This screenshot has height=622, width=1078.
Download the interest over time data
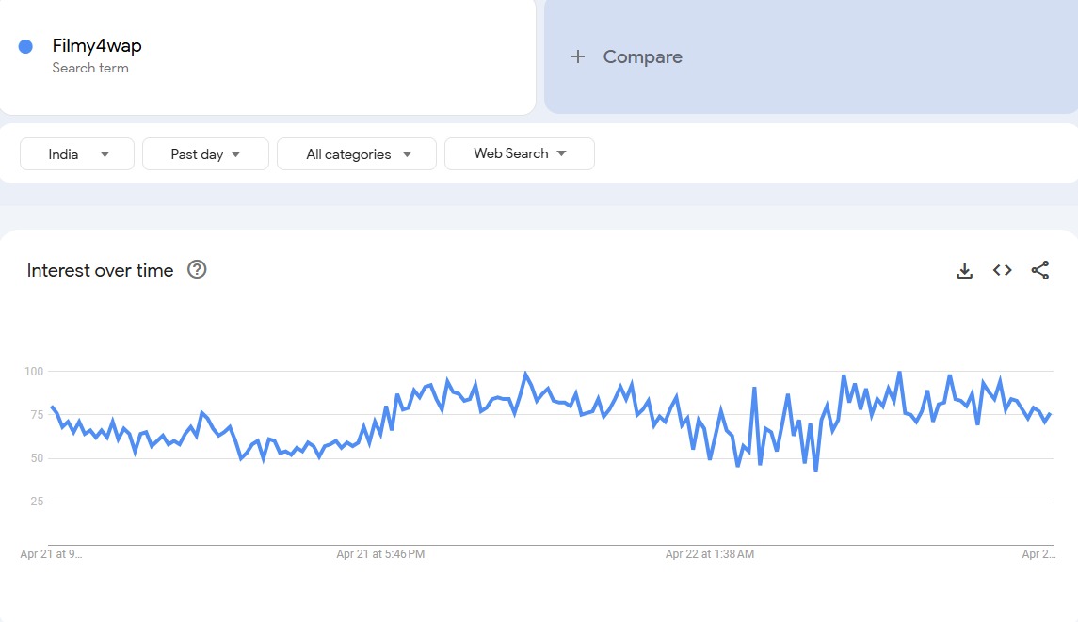click(x=965, y=271)
